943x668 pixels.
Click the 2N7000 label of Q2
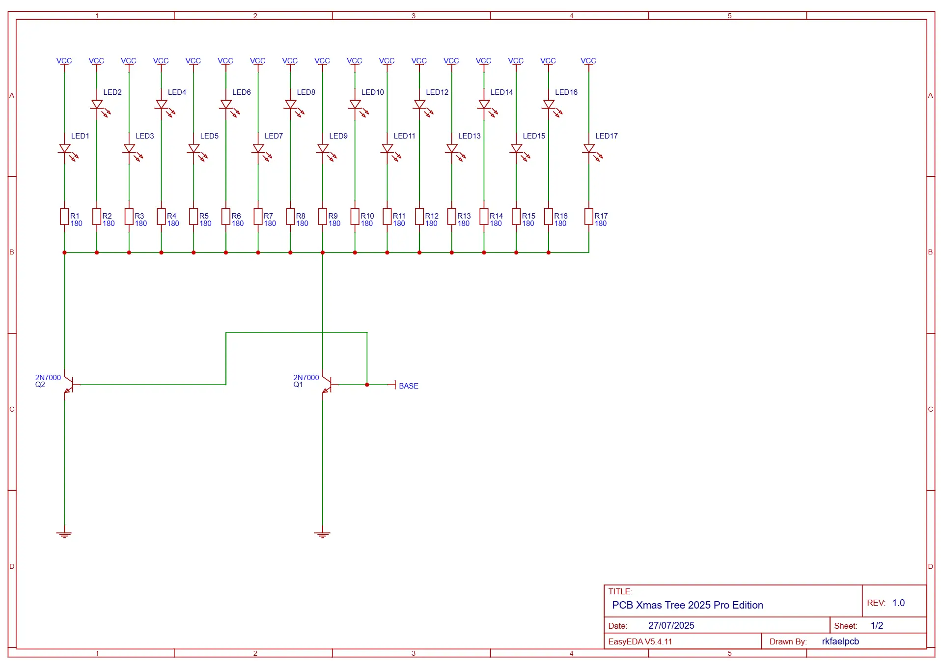pyautogui.click(x=48, y=377)
